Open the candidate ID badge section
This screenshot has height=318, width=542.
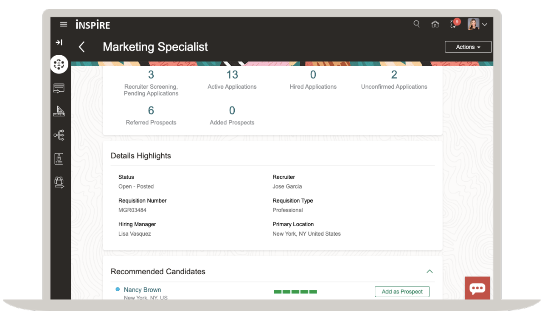click(59, 158)
